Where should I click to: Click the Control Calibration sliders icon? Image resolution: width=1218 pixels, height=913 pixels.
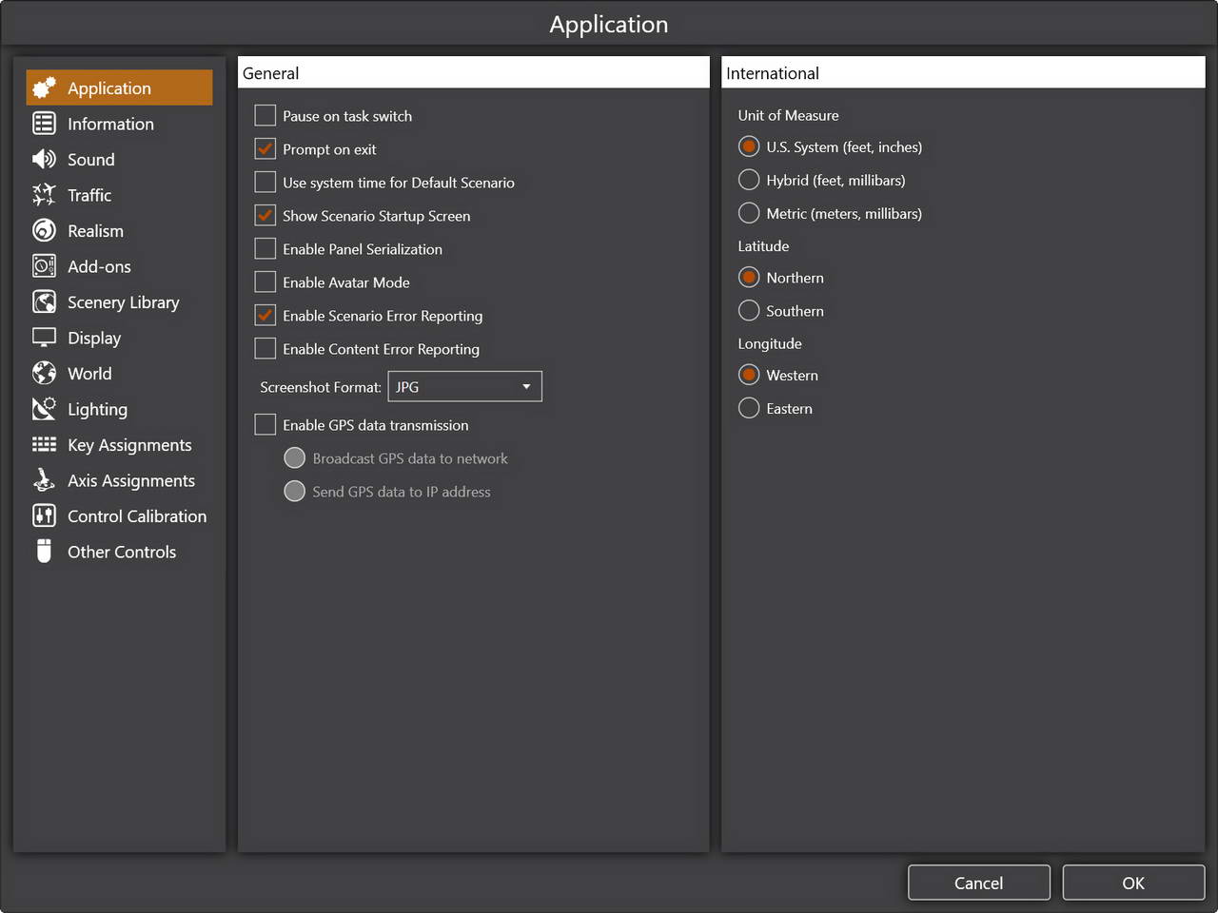[44, 515]
